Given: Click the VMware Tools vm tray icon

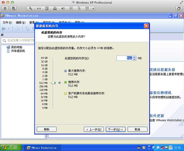Looking at the screenshot, I should click(166, 147).
